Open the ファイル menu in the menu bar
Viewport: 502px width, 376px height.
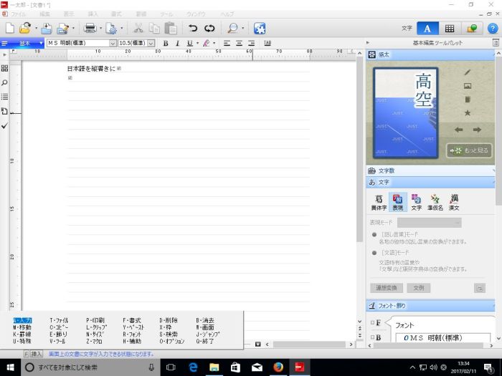tap(18, 14)
